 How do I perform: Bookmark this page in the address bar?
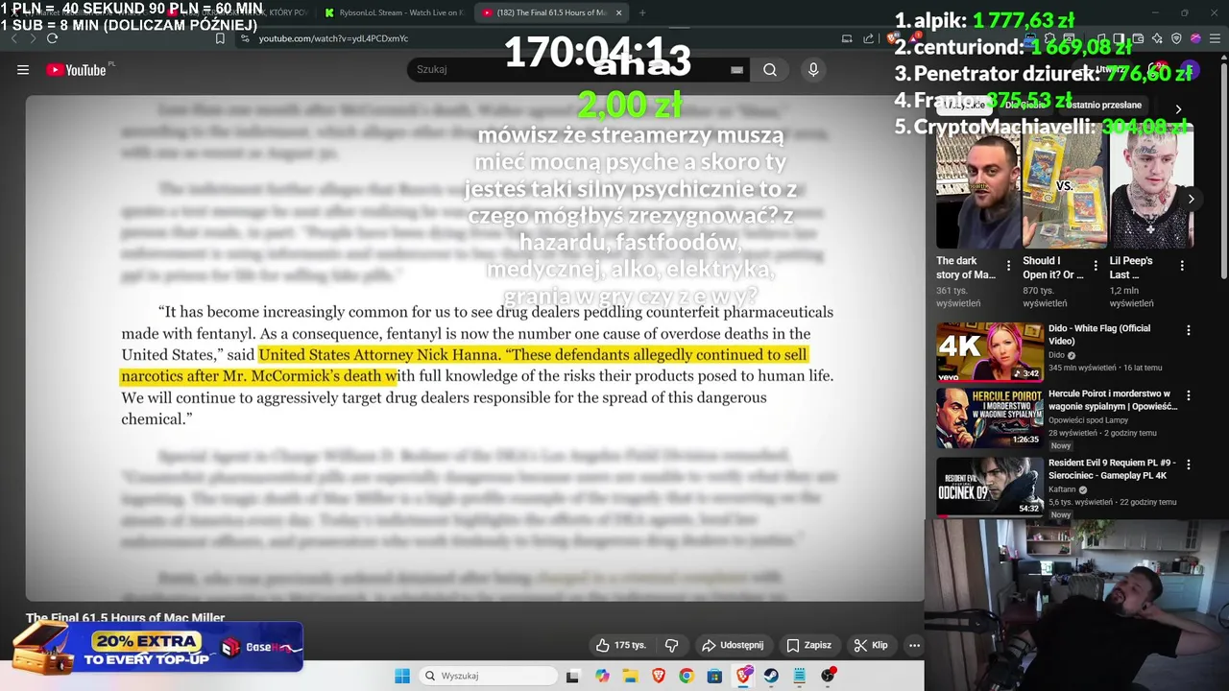220,38
